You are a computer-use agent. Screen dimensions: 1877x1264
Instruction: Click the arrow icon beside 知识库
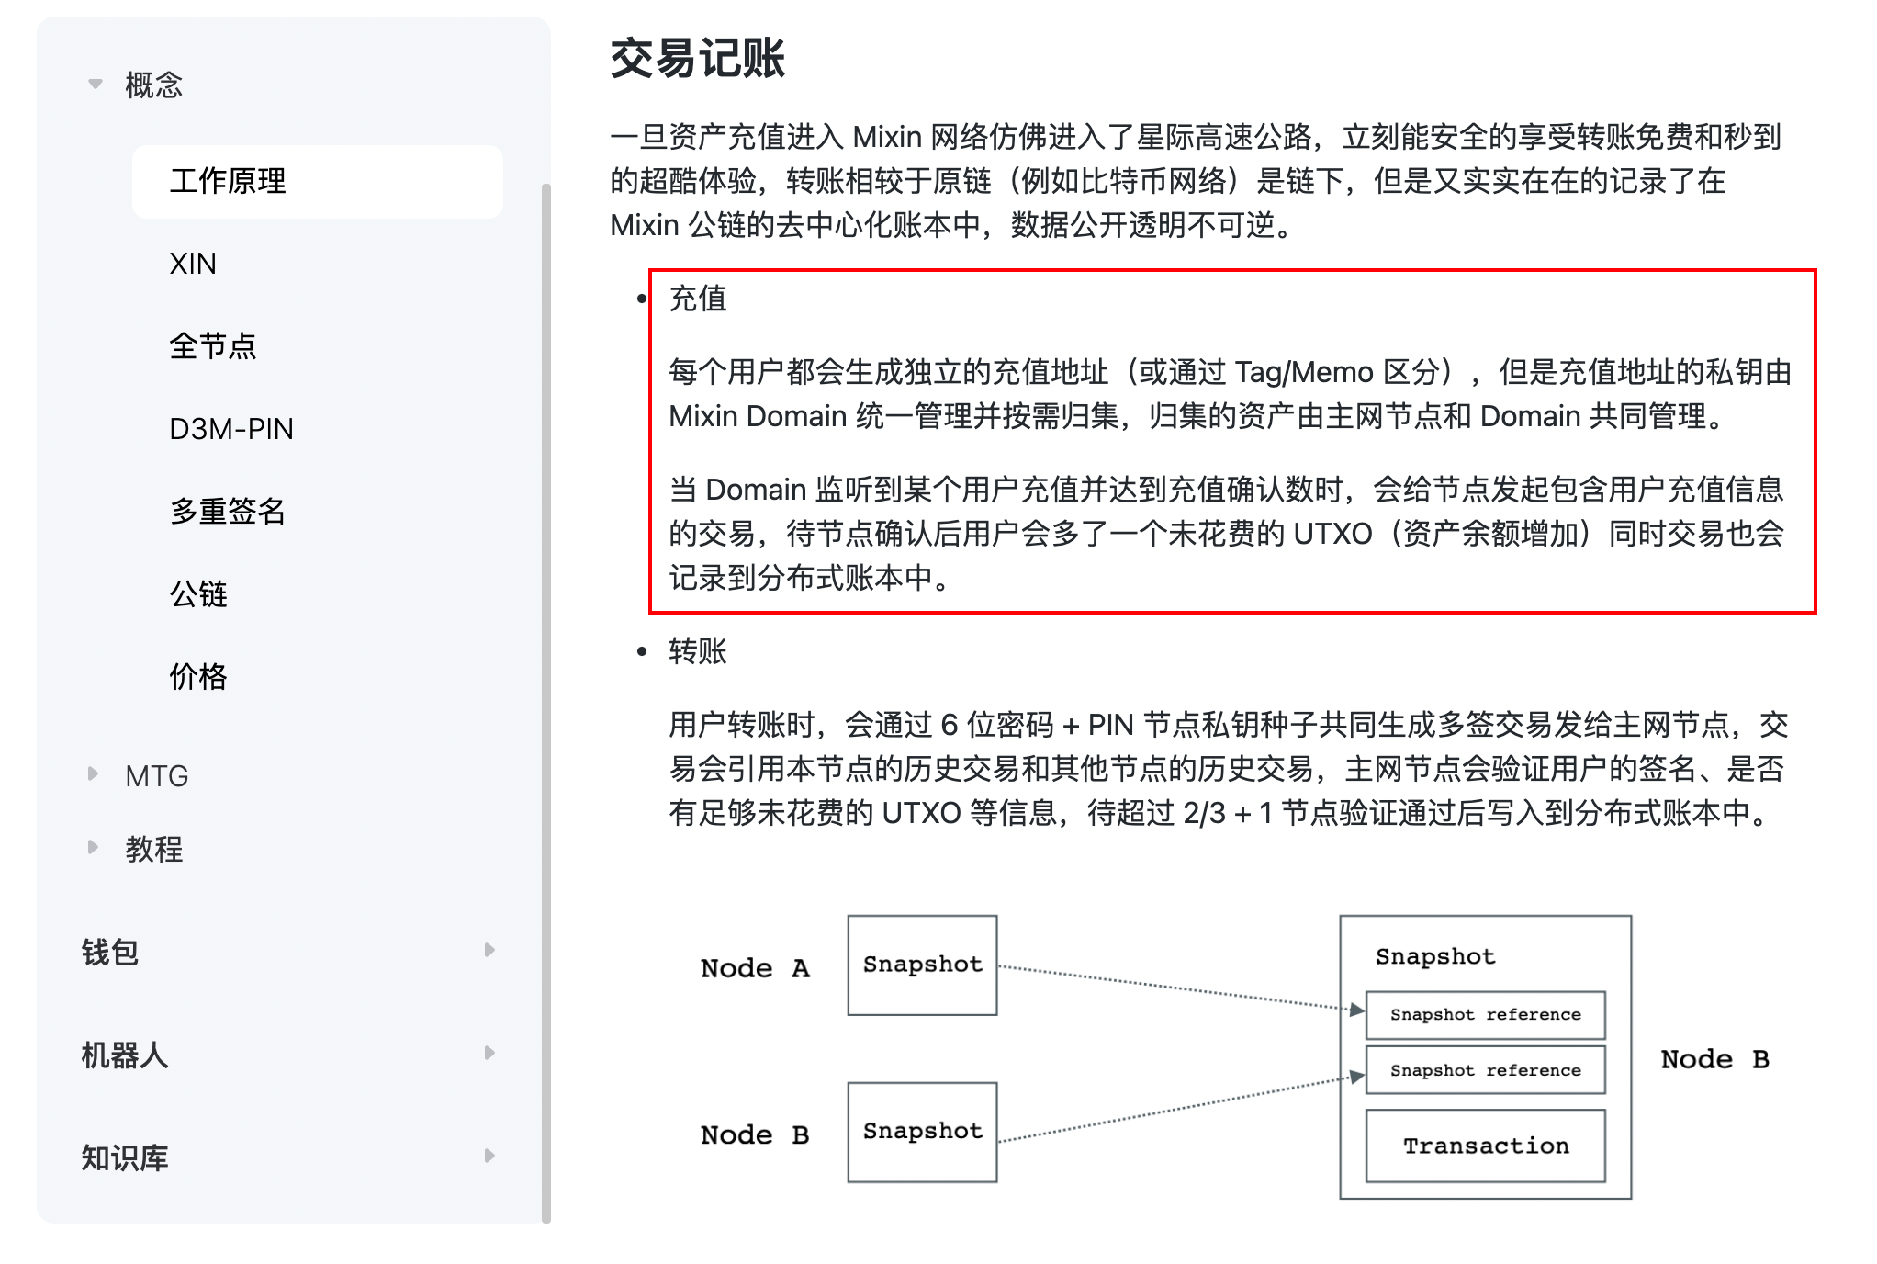coord(489,1157)
